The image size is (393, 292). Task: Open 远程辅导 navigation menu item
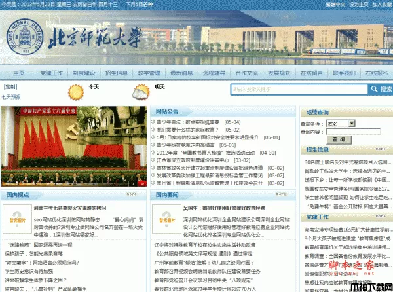[x=214, y=73]
